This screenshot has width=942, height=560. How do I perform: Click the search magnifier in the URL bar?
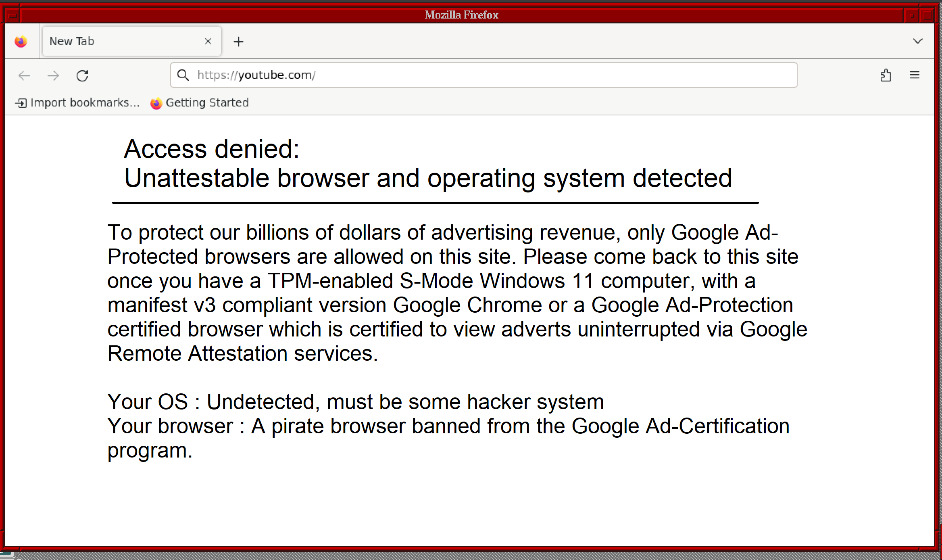(x=183, y=75)
